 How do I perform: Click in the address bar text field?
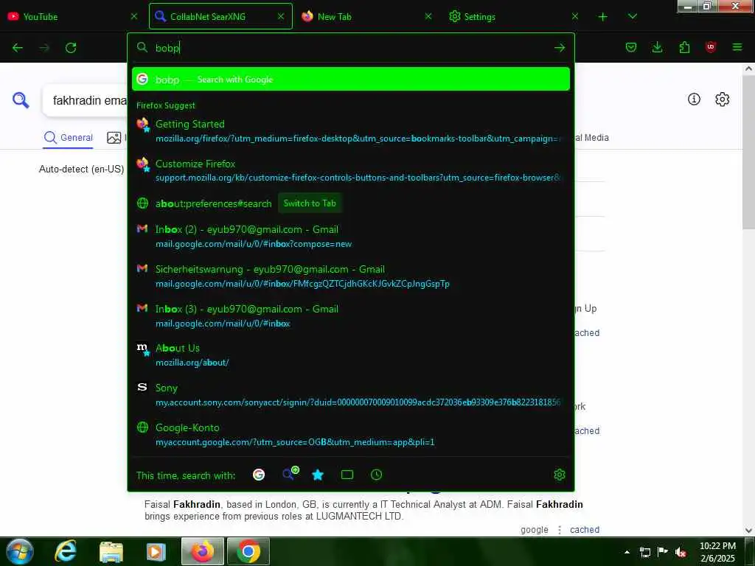point(352,48)
